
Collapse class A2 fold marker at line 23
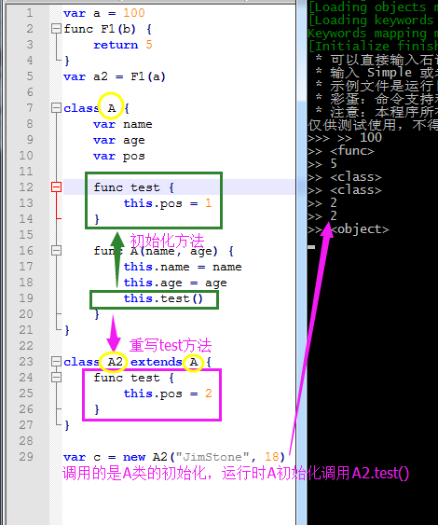click(x=56, y=362)
